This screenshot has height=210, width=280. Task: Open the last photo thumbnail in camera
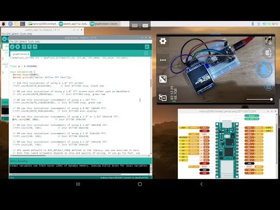pos(268,41)
